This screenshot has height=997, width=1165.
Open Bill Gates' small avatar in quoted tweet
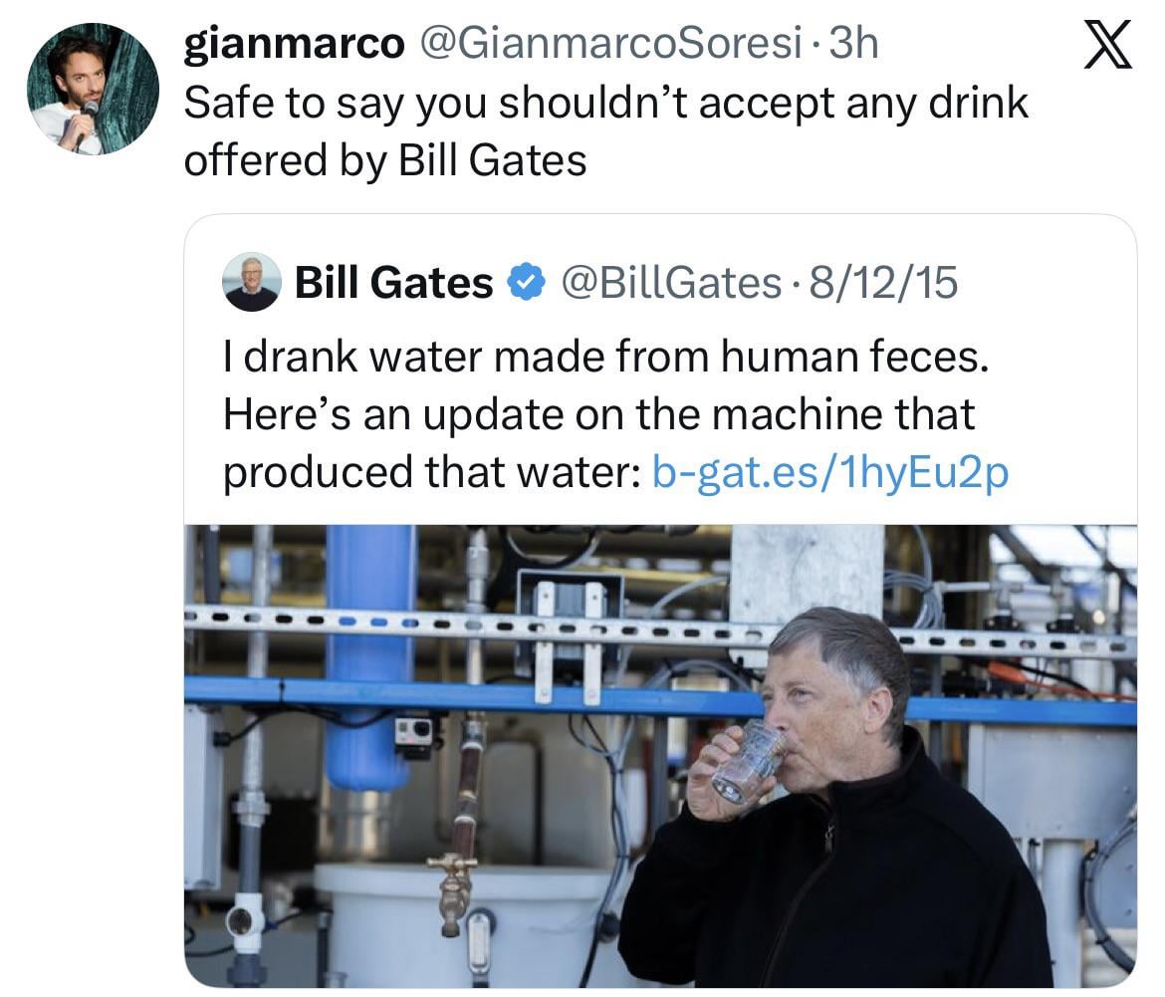(252, 282)
